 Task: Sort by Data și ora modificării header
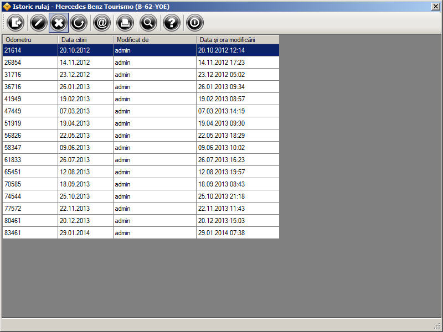(x=238, y=40)
